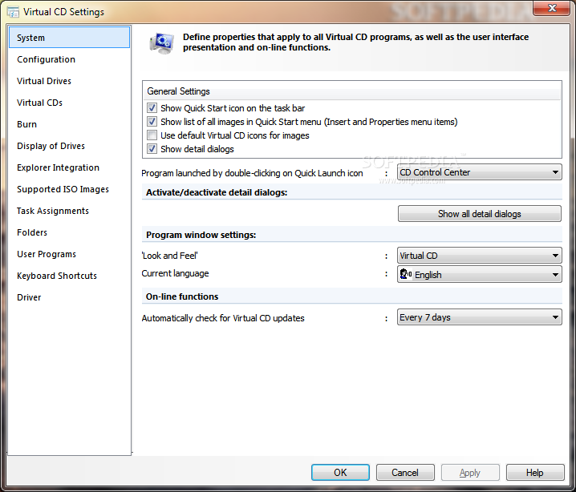Click the 'General Settings' group header
The height and width of the screenshot is (492, 576).
click(179, 91)
